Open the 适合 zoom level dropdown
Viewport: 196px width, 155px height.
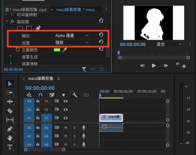(169, 44)
